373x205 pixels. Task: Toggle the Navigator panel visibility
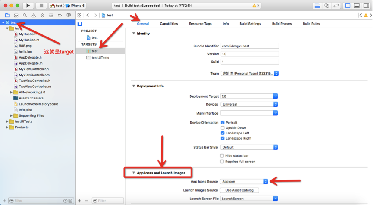click(x=348, y=6)
